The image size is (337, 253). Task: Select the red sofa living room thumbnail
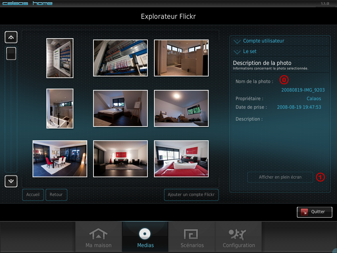(x=181, y=159)
